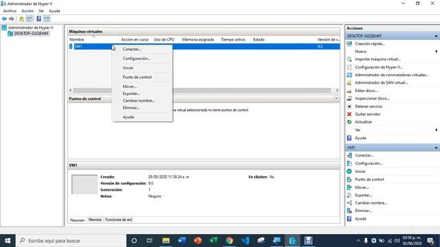Open the Acción menu

[27, 11]
